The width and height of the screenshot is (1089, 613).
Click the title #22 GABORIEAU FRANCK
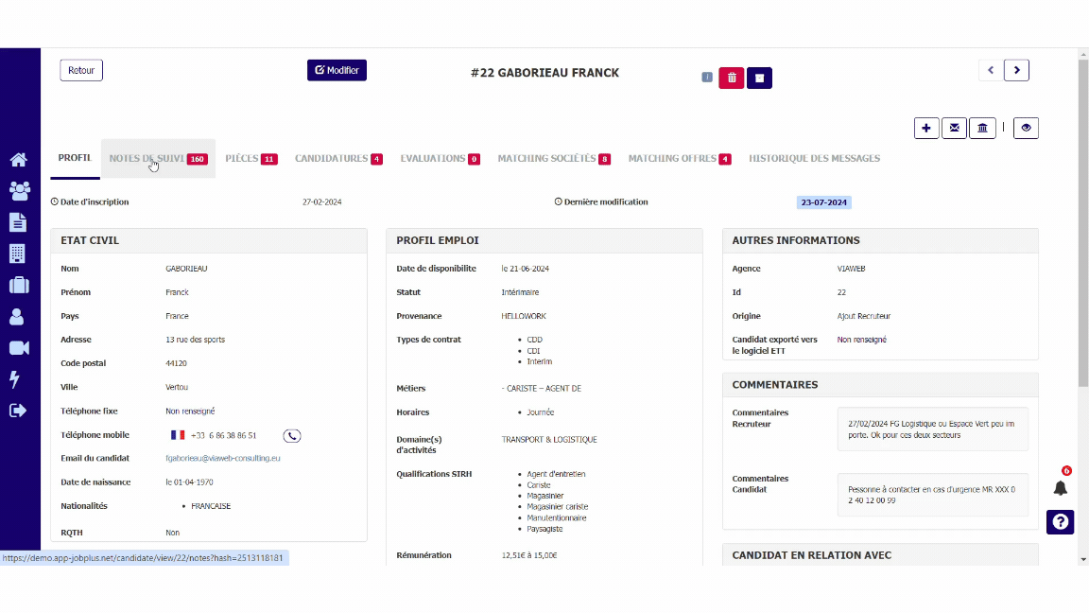[544, 73]
